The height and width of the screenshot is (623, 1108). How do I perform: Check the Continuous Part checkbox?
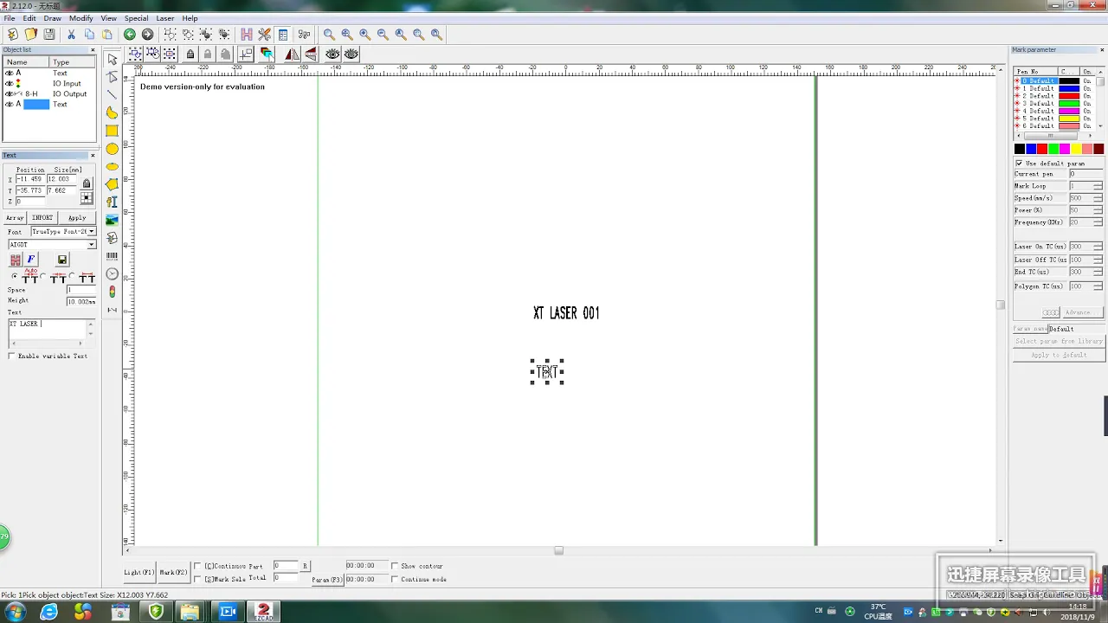197,566
